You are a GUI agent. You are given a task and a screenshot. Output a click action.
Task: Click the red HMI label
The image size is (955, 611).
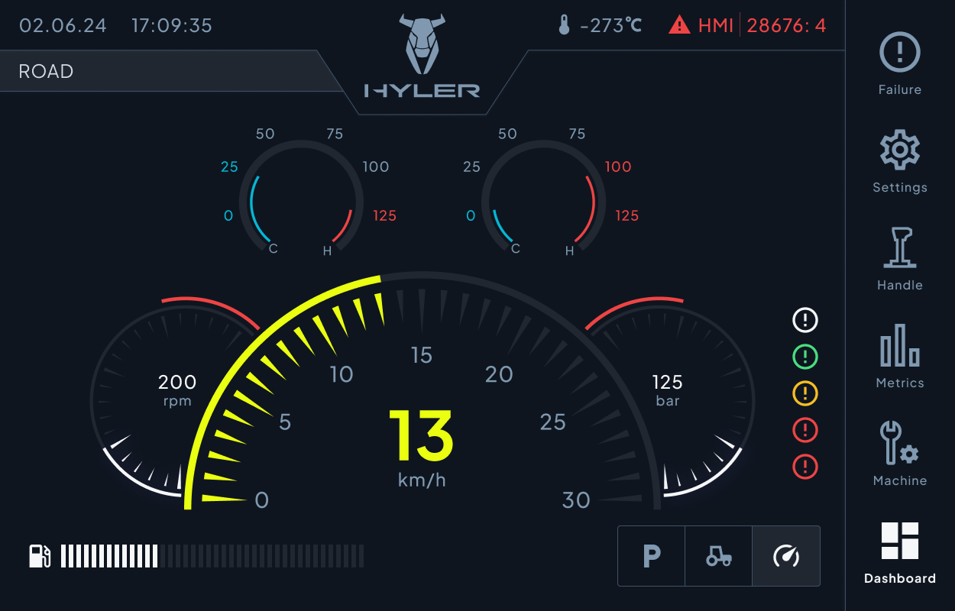[x=716, y=25]
